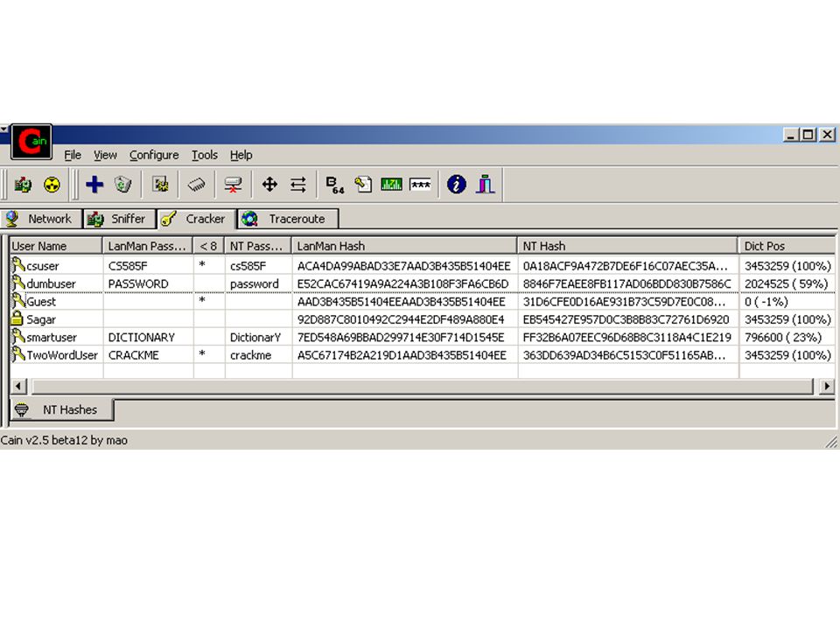Select the dumbuser row name

coord(51,283)
